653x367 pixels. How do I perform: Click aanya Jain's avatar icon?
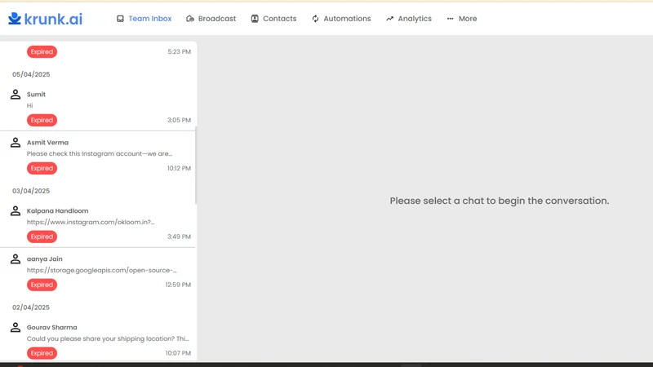[16, 259]
